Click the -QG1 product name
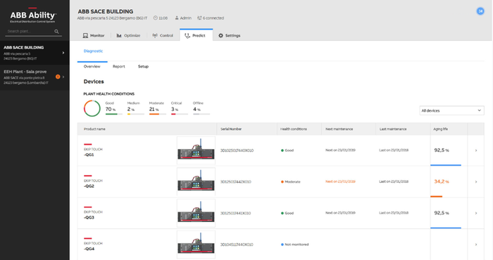This screenshot has width=493, height=260. (89, 155)
